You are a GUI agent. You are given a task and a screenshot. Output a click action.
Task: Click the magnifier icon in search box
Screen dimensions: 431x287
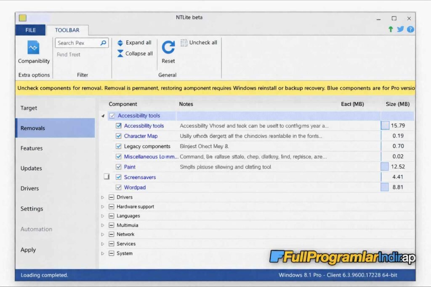[103, 43]
